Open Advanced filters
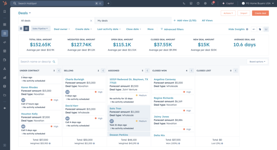Image resolution: width=277 pixels, height=150 pixels. [x=172, y=29]
